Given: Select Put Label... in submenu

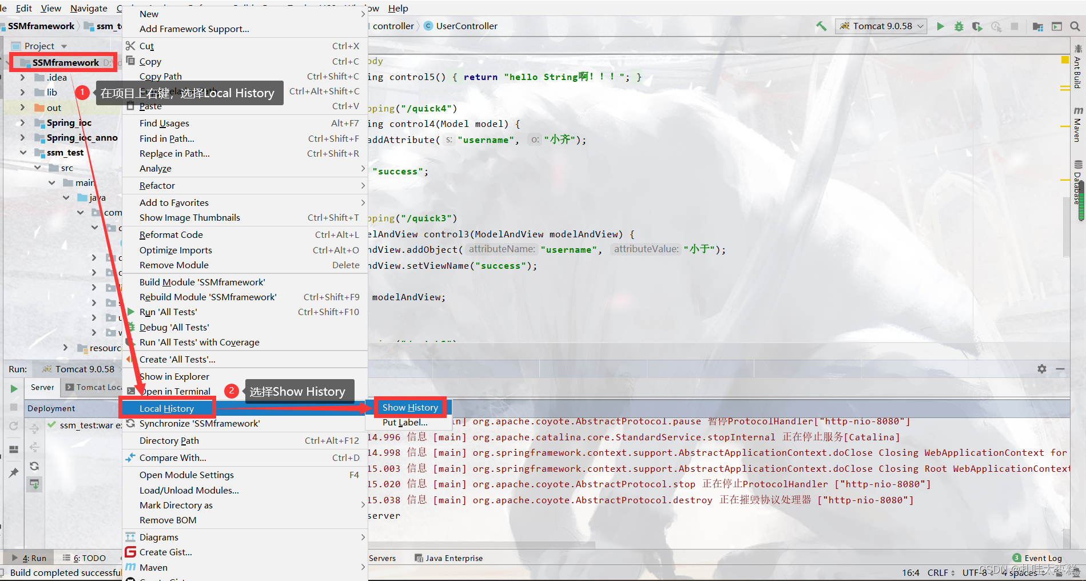Looking at the screenshot, I should (405, 422).
